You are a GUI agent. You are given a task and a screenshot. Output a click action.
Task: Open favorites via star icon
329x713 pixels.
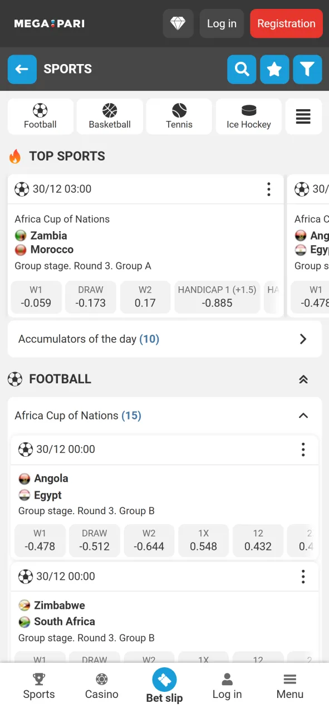[274, 69]
